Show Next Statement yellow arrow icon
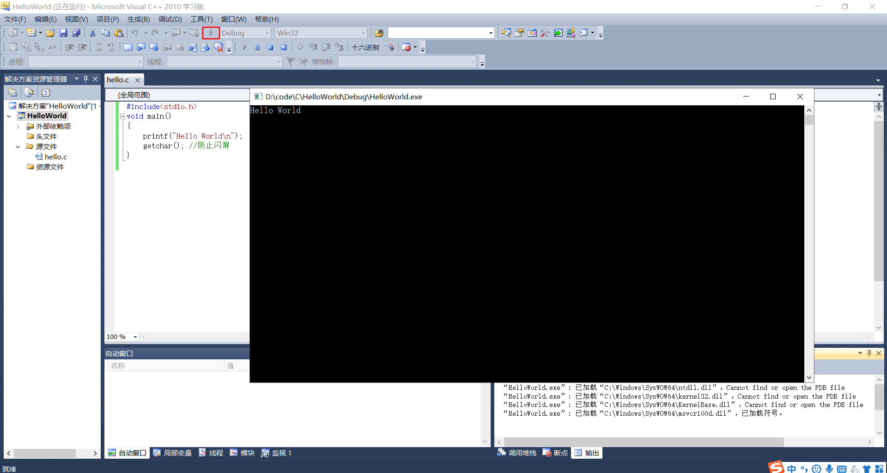The height and width of the screenshot is (473, 887). (300, 47)
